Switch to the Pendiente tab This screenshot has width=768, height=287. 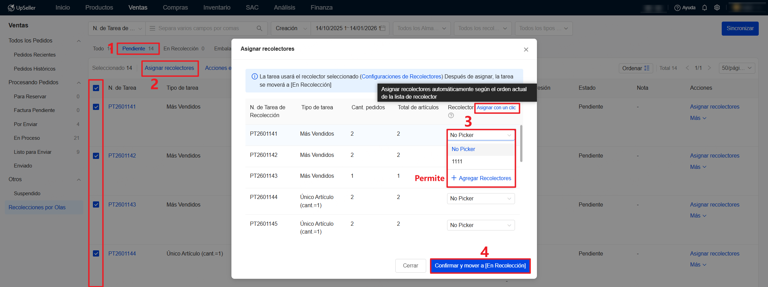coord(138,49)
